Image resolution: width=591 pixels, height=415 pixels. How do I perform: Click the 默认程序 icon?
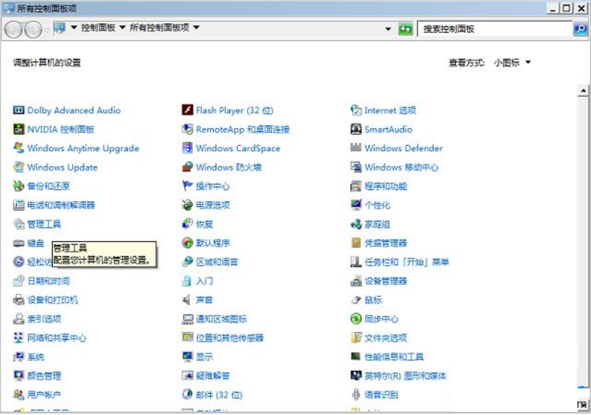point(187,243)
